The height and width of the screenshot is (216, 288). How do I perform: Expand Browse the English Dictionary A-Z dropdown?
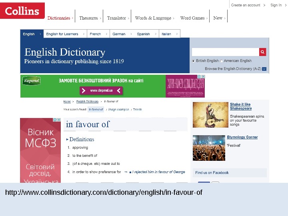pos(264,69)
